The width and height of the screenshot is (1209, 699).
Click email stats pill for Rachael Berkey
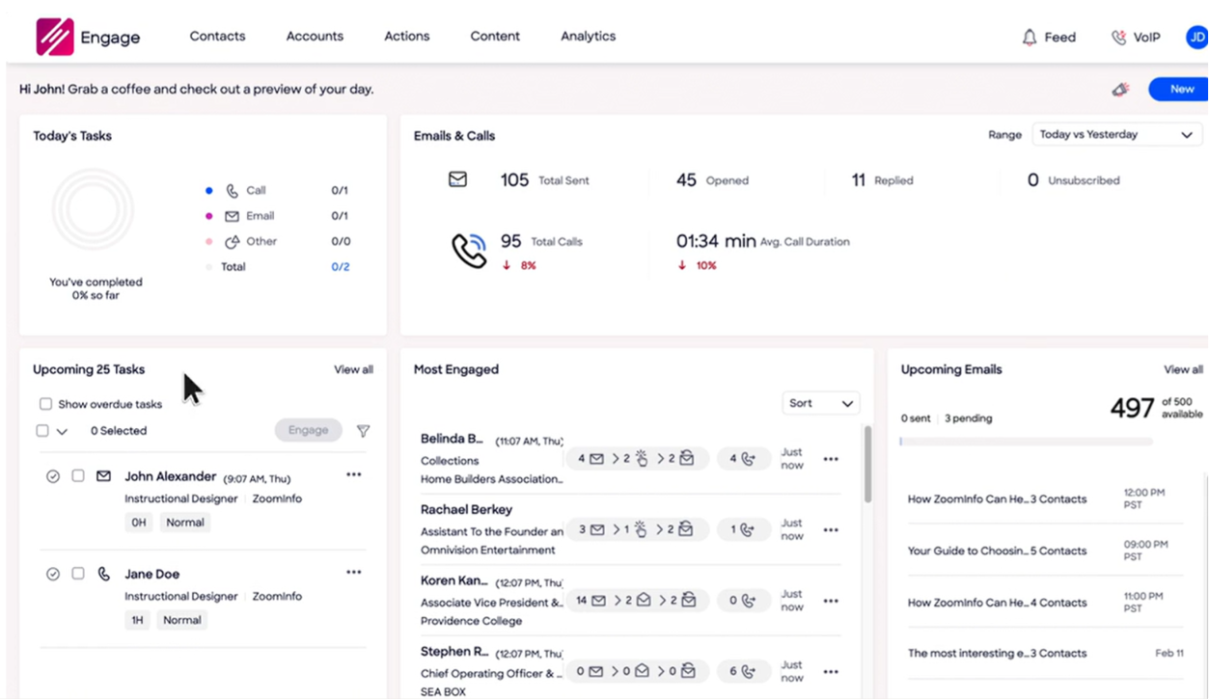click(x=637, y=529)
